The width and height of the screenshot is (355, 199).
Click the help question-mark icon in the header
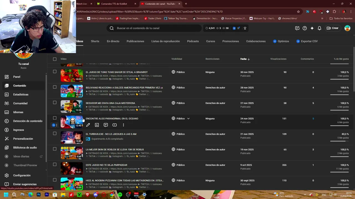point(305,28)
